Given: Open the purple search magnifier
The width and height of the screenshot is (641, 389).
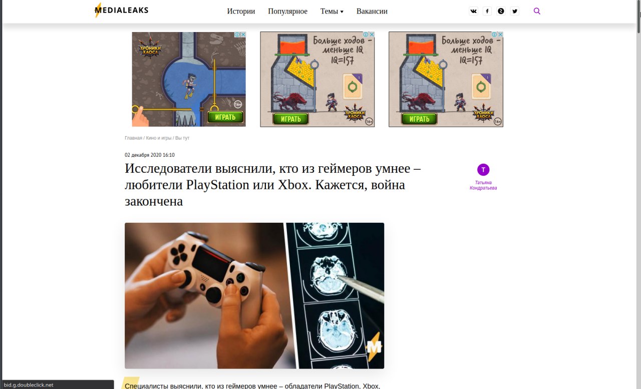Looking at the screenshot, I should 537,11.
